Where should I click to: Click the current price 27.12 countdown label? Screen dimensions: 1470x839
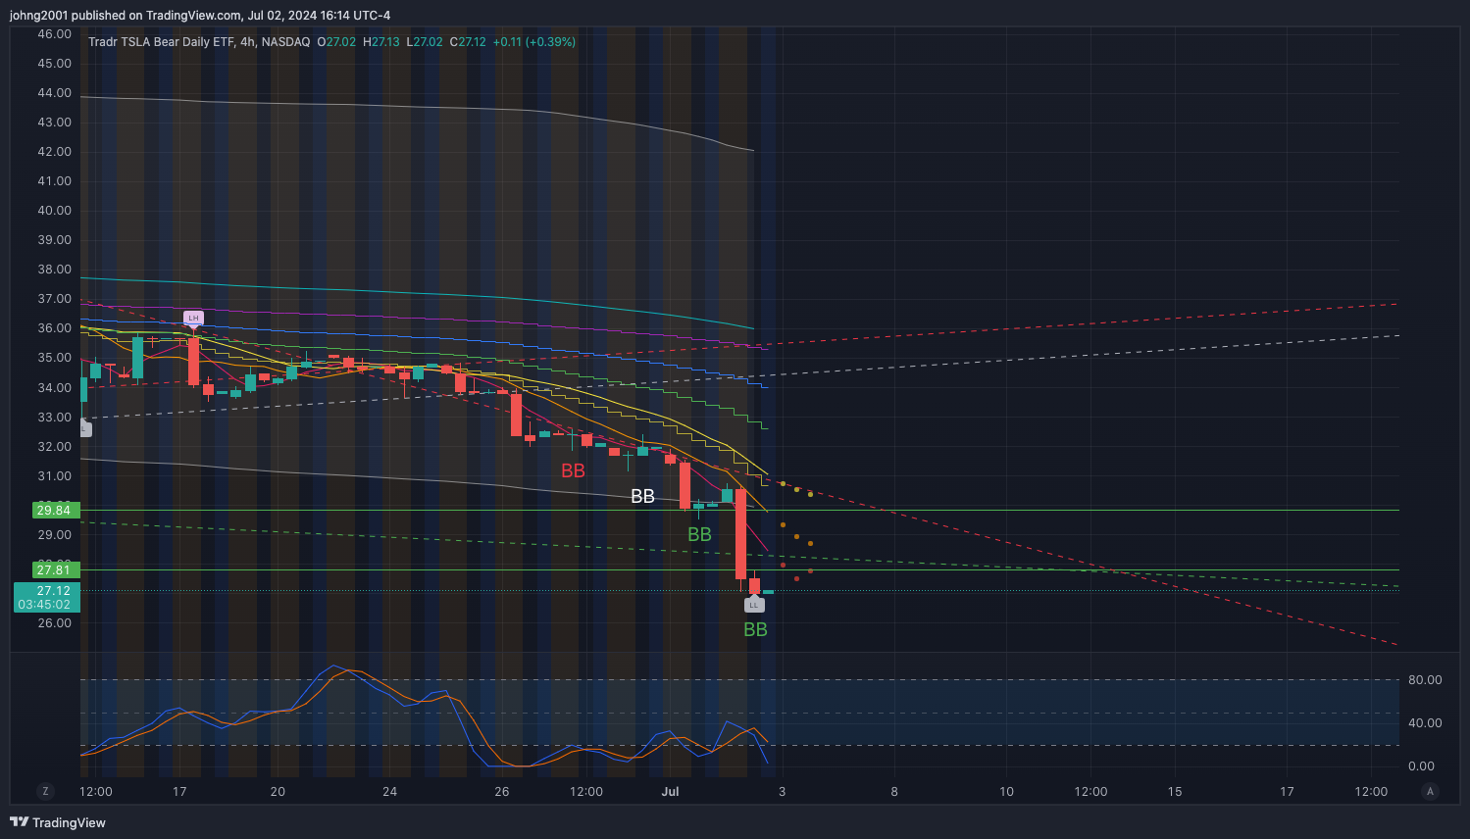point(46,598)
